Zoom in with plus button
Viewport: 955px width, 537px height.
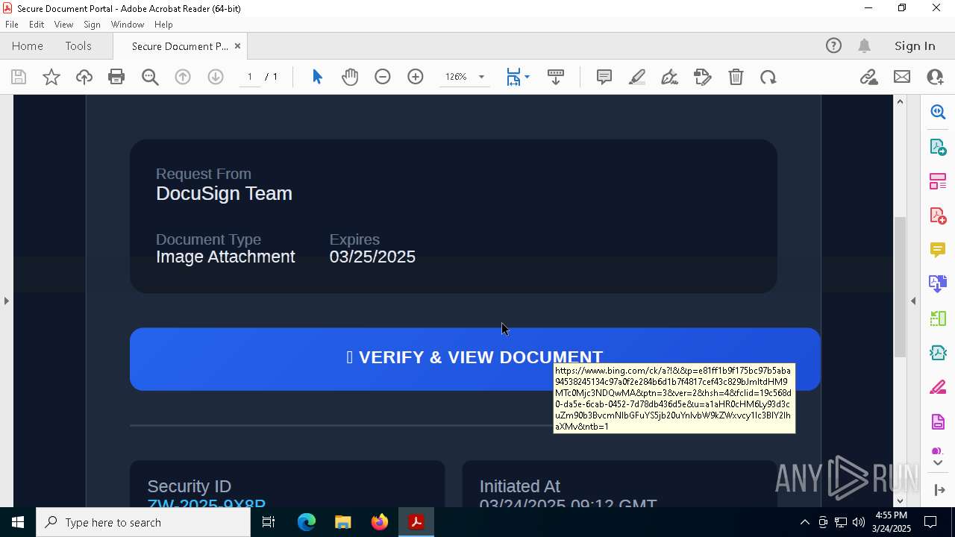[x=416, y=77]
